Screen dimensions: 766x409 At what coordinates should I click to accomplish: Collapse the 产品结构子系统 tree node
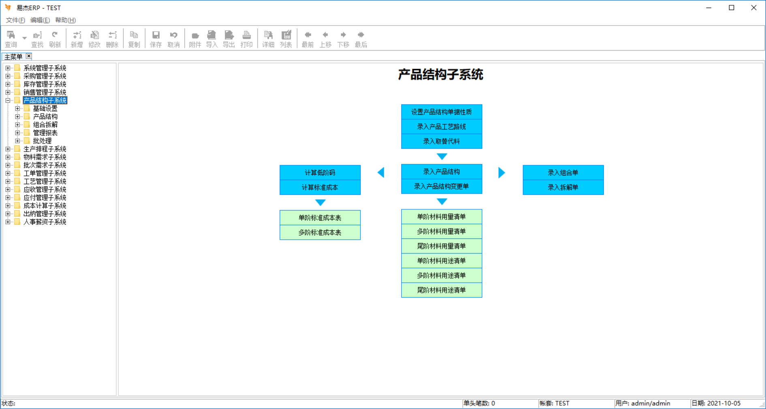pyautogui.click(x=8, y=100)
